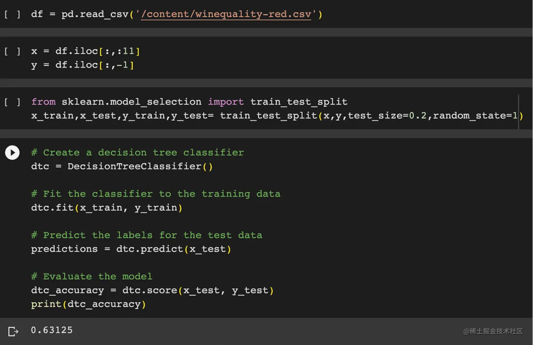The width and height of the screenshot is (533, 345).
Task: Click the line 'print(dtc_accuracy)'
Action: [x=89, y=304]
